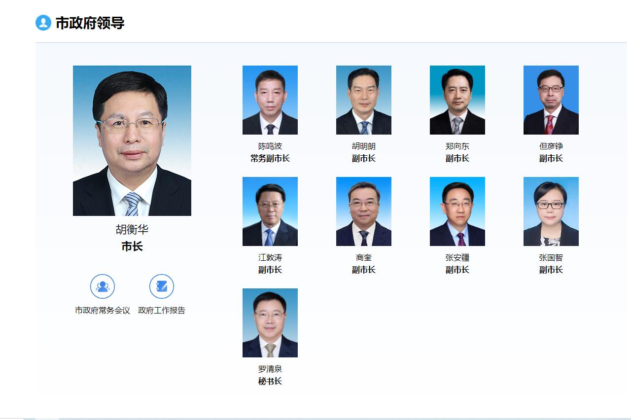Click the photo of 陈鸣波
631x420 pixels.
[x=270, y=100]
